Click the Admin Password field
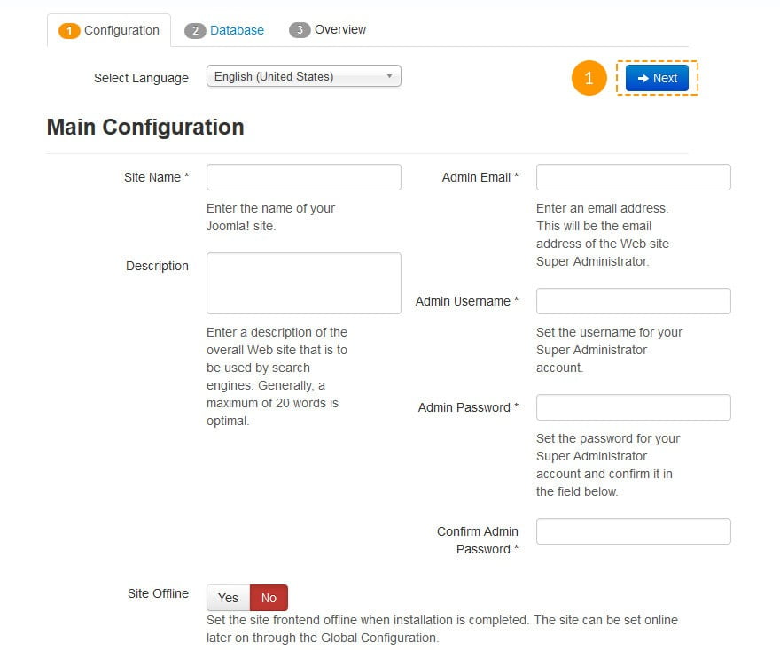This screenshot has width=780, height=650. click(634, 407)
